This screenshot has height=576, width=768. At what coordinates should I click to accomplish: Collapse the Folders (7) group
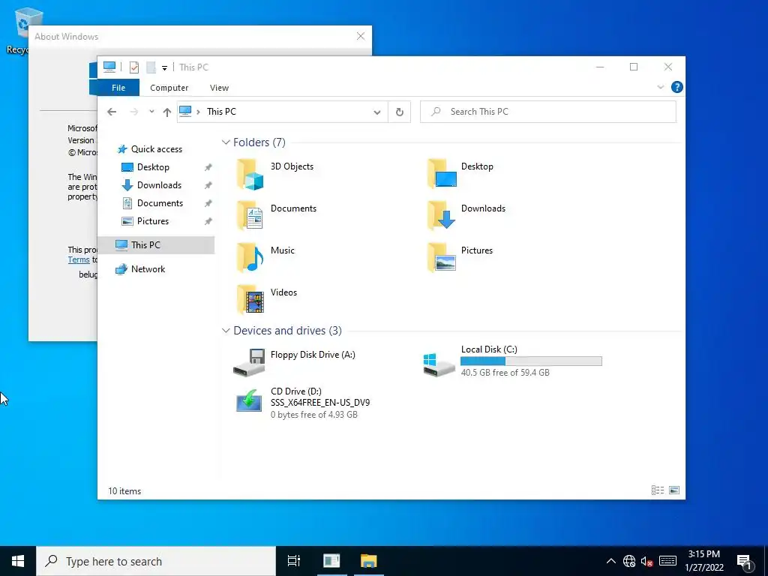pos(226,142)
